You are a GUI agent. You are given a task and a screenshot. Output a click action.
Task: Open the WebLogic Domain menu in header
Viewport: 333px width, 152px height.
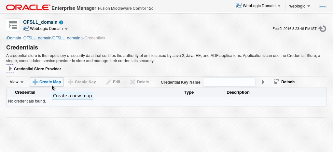point(258,6)
